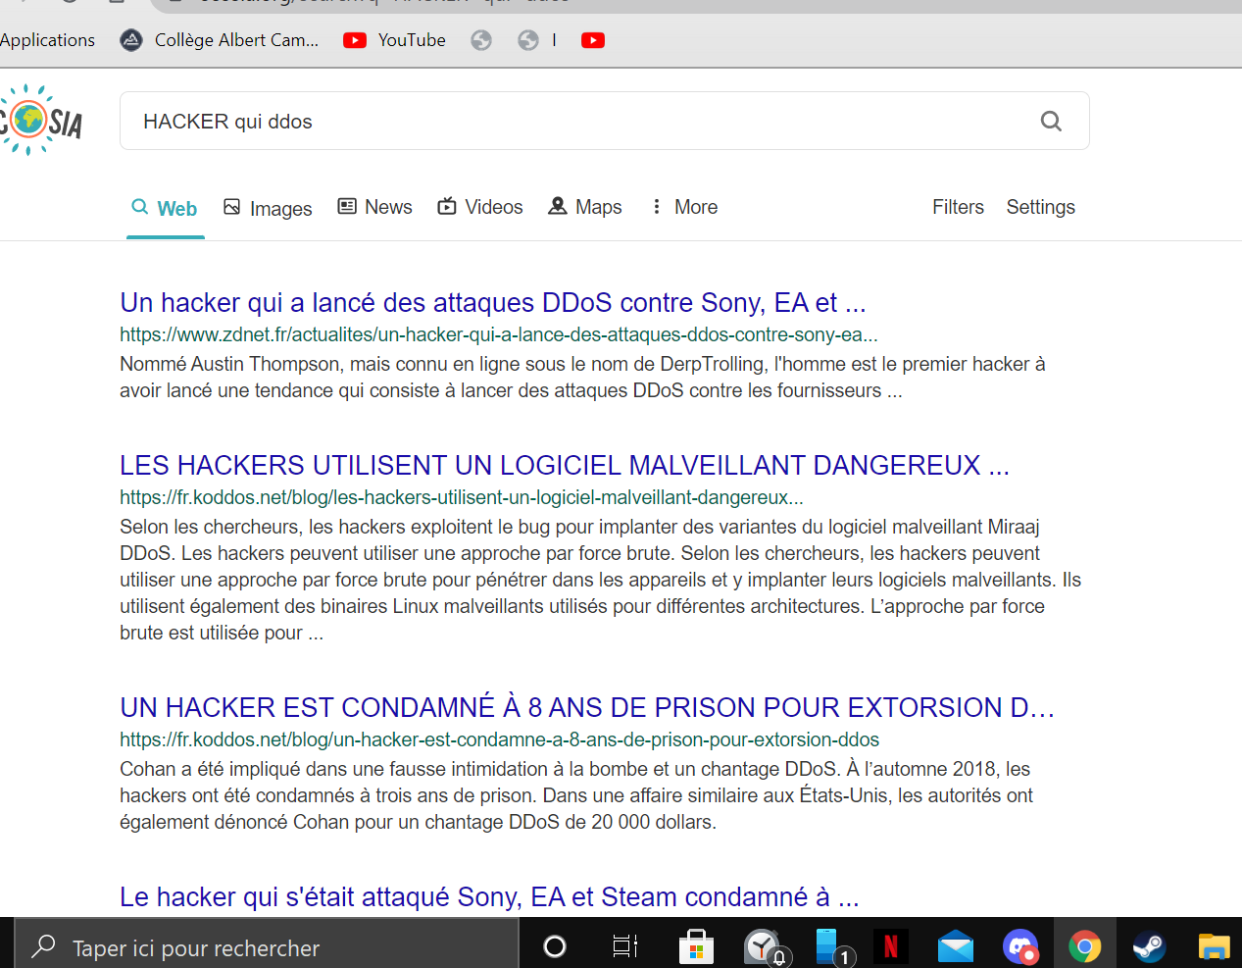This screenshot has height=968, width=1242.
Task: Switch to the Videos tab
Action: point(480,207)
